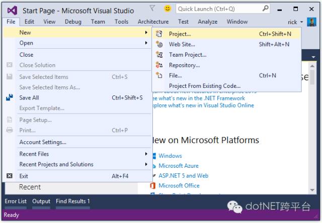Switch to the Find Results 1 tab

pos(72,201)
